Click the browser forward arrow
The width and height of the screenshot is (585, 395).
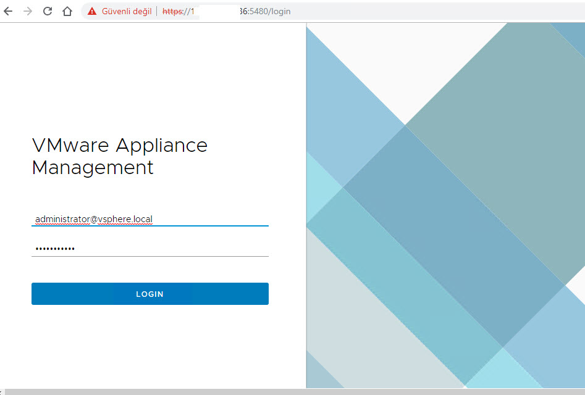point(27,11)
